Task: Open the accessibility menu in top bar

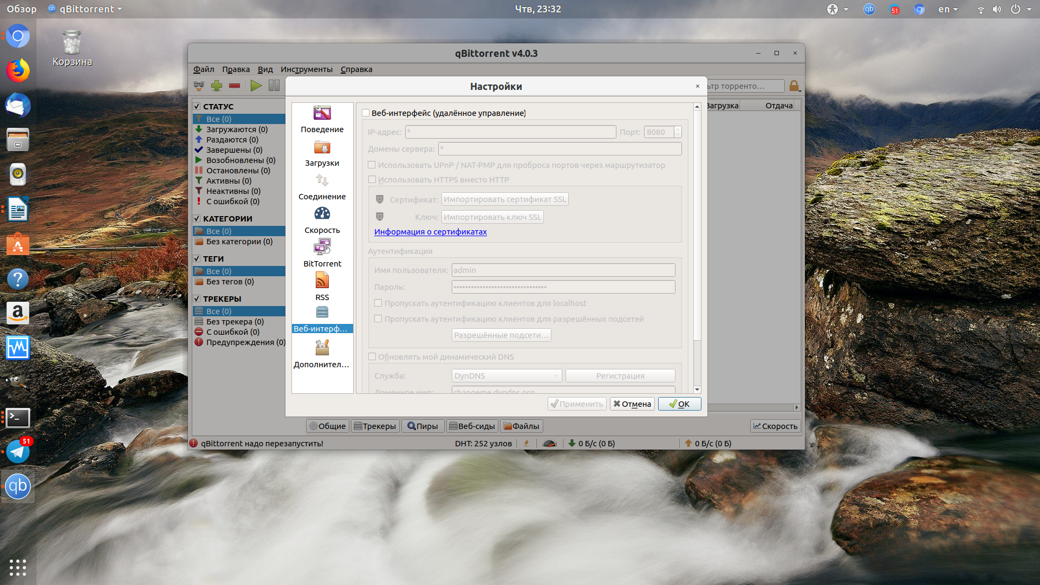Action: tap(837, 9)
